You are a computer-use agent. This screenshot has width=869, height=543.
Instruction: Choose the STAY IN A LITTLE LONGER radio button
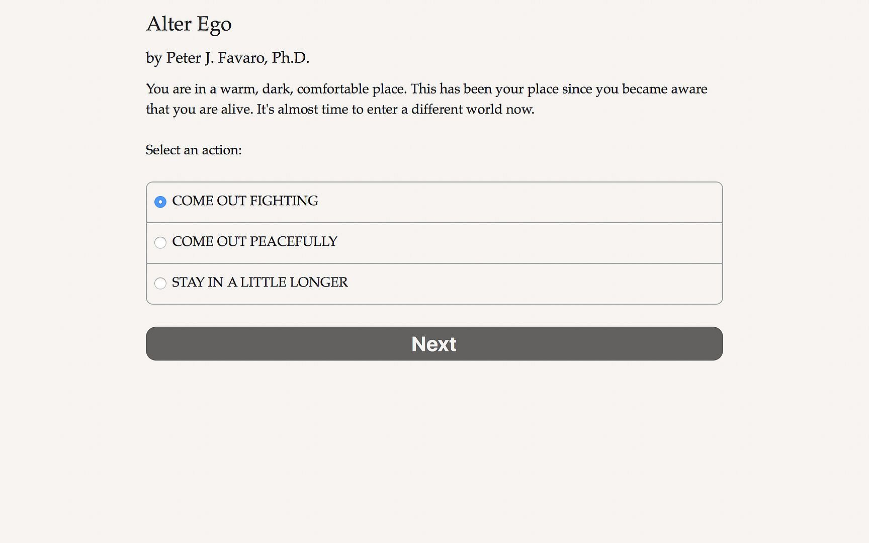pyautogui.click(x=160, y=283)
